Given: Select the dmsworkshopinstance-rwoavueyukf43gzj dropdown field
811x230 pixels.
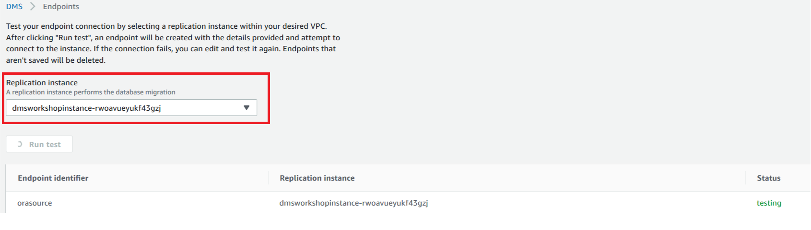Looking at the screenshot, I should [131, 108].
